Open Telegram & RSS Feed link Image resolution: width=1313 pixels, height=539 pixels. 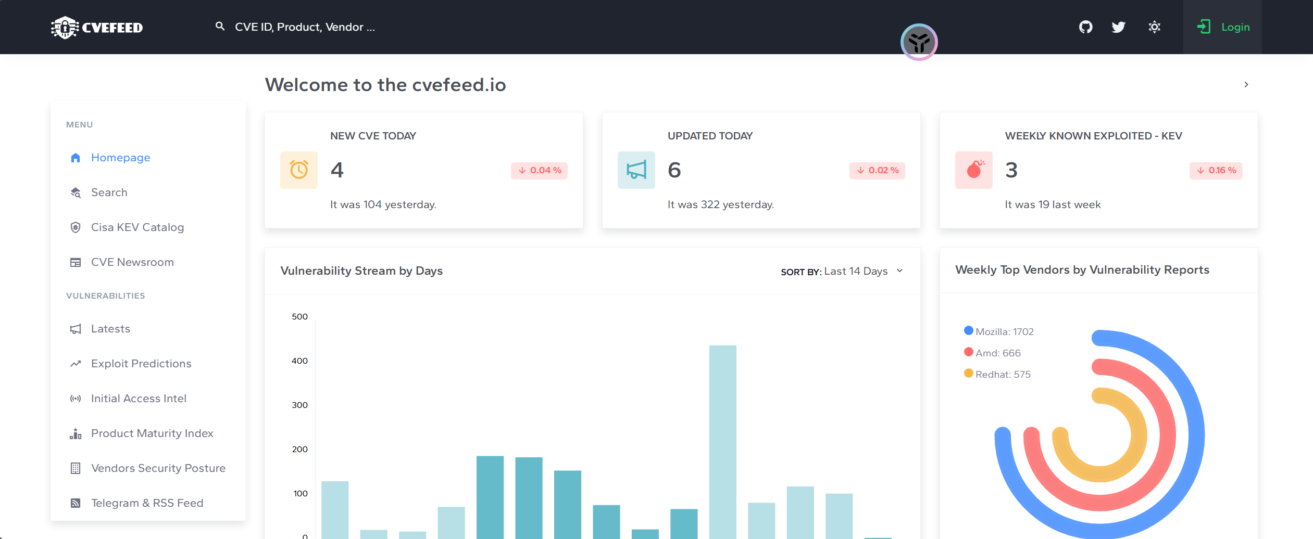tap(147, 503)
